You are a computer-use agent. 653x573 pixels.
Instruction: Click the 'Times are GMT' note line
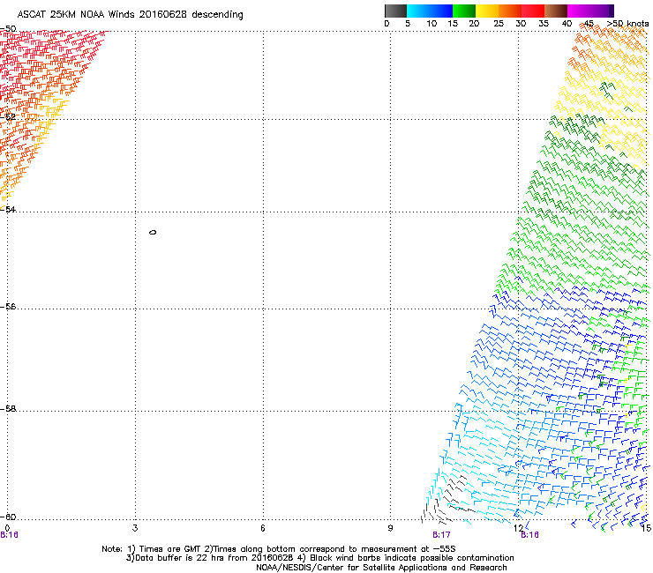tap(279, 549)
